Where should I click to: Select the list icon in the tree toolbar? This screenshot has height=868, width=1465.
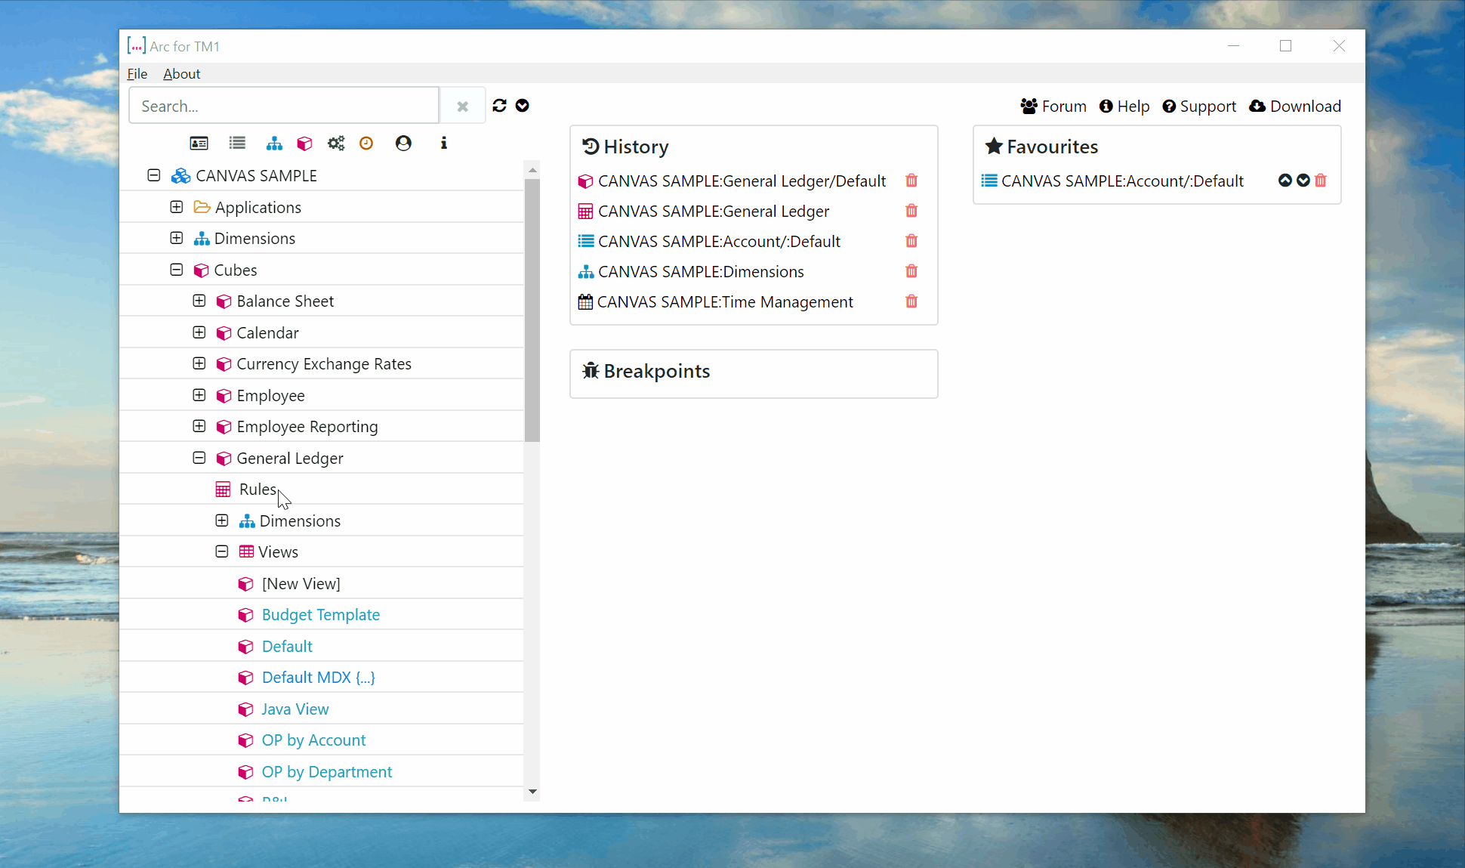click(238, 143)
